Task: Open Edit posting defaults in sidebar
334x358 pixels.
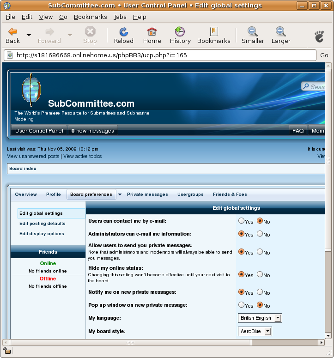Action: [x=43, y=223]
